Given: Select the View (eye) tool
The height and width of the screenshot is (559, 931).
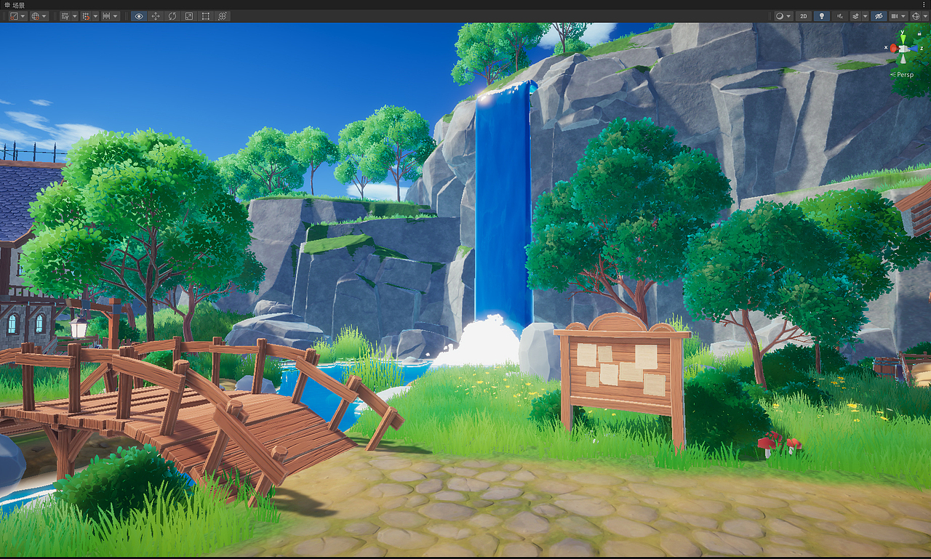Looking at the screenshot, I should (139, 16).
